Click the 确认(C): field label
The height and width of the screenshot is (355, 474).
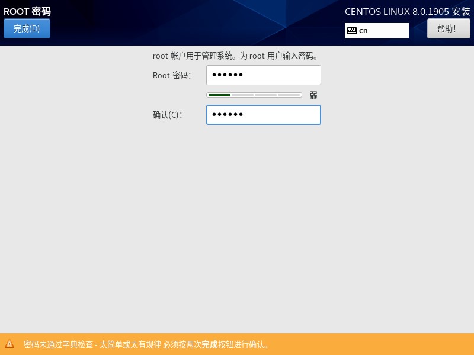coord(168,115)
